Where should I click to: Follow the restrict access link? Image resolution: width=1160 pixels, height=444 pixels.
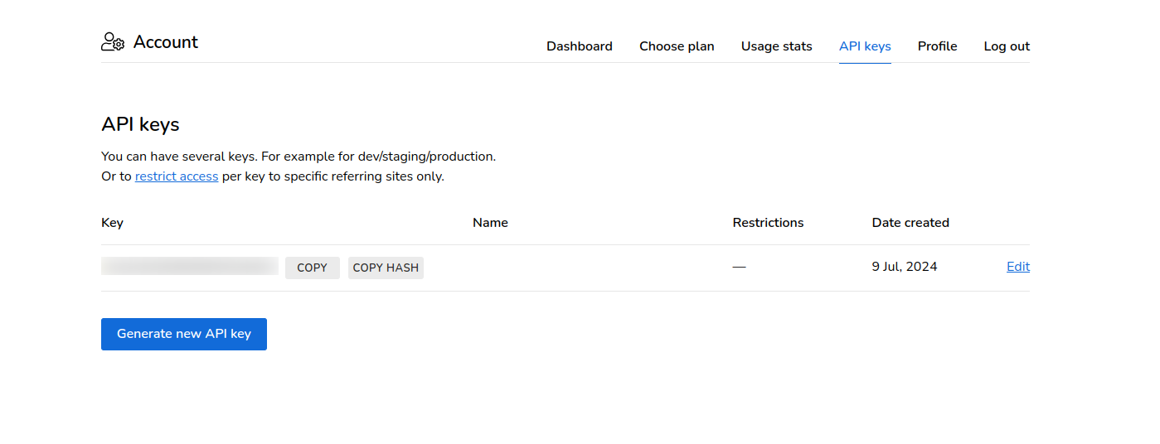[177, 176]
